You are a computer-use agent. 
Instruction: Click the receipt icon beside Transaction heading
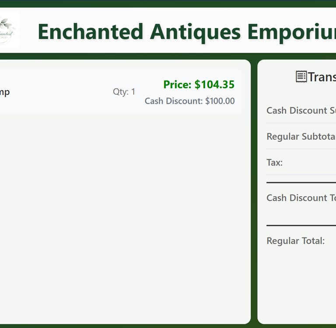(301, 77)
